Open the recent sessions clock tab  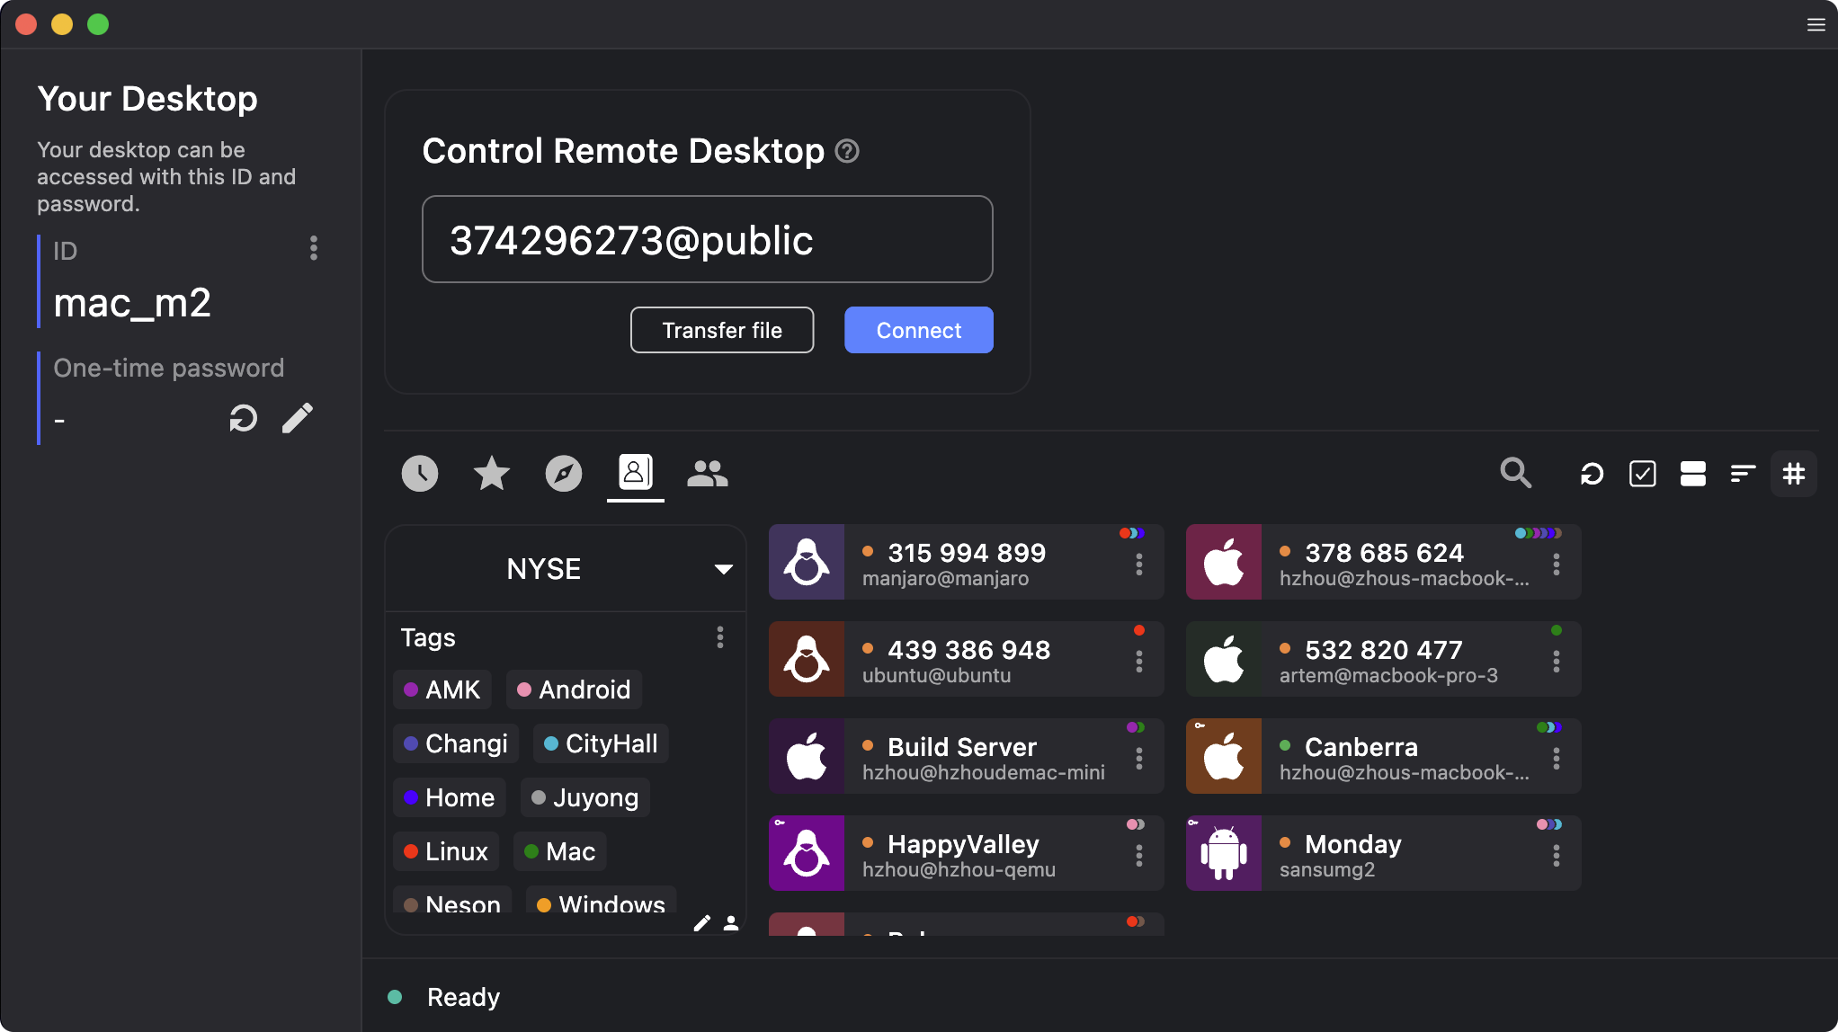point(419,473)
